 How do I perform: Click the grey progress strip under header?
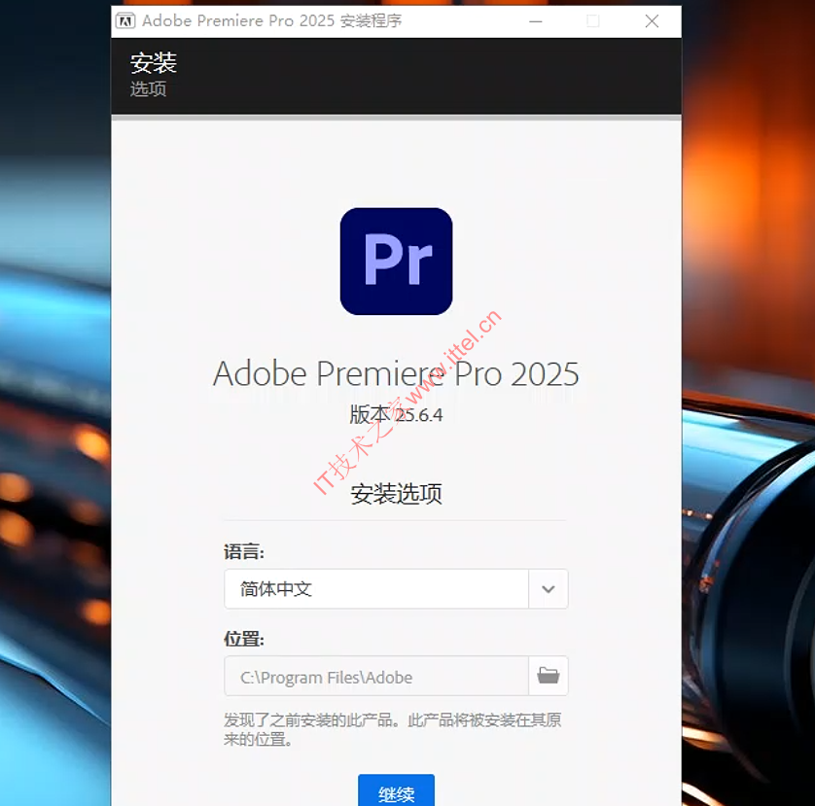coord(396,118)
